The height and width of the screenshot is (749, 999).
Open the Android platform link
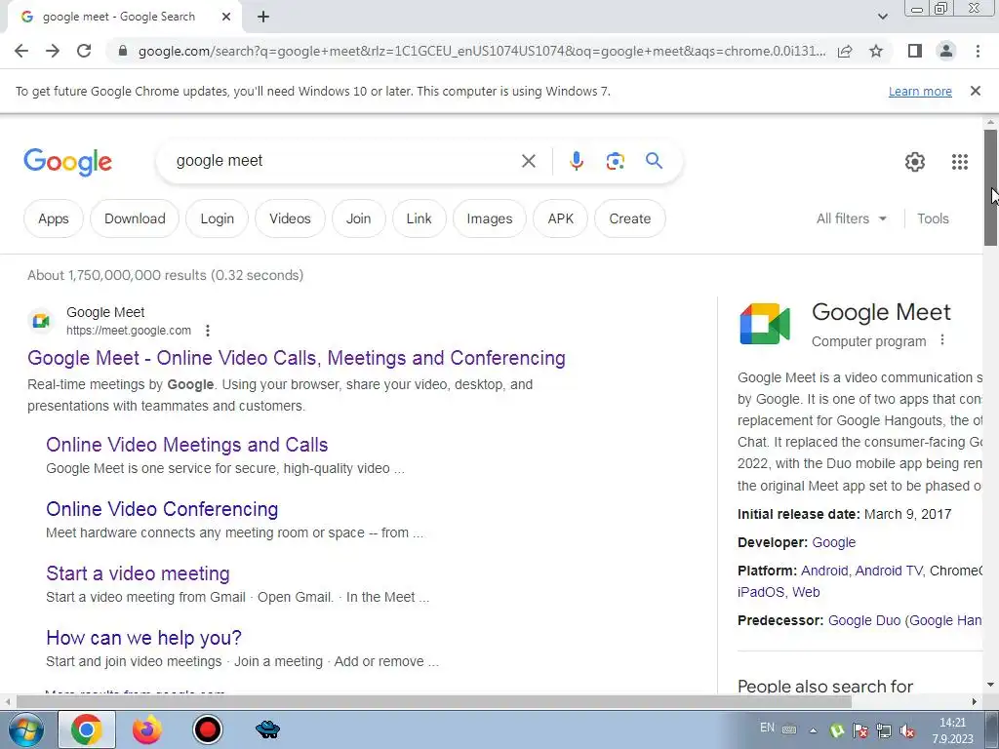[824, 571]
